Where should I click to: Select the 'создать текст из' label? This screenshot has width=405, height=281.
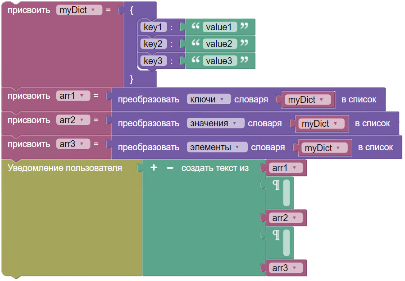[215, 168]
